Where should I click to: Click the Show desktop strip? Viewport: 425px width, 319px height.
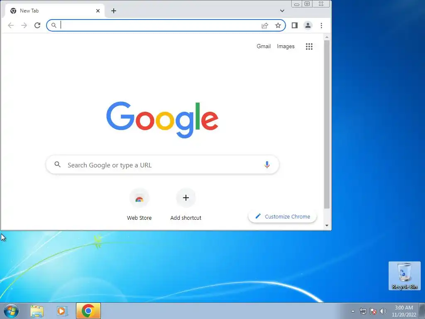422,311
